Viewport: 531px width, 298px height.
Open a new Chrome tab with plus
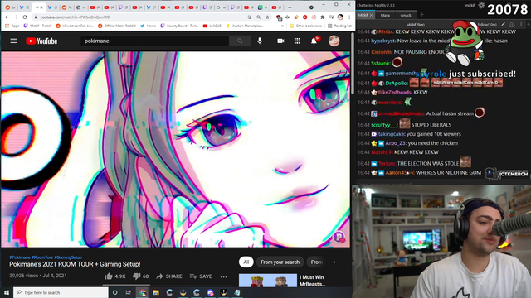(290, 7)
